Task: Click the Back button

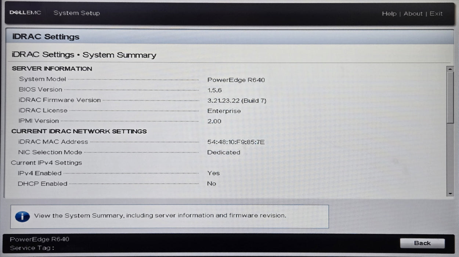Action: tap(422, 243)
